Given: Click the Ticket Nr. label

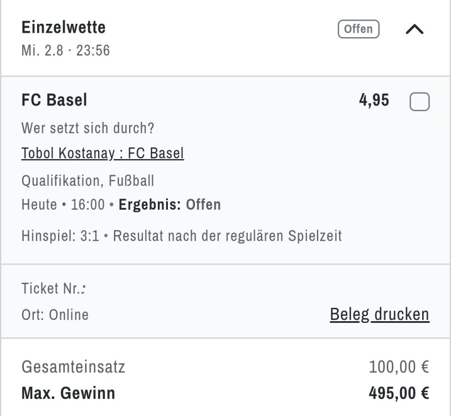Looking at the screenshot, I should click(54, 288).
